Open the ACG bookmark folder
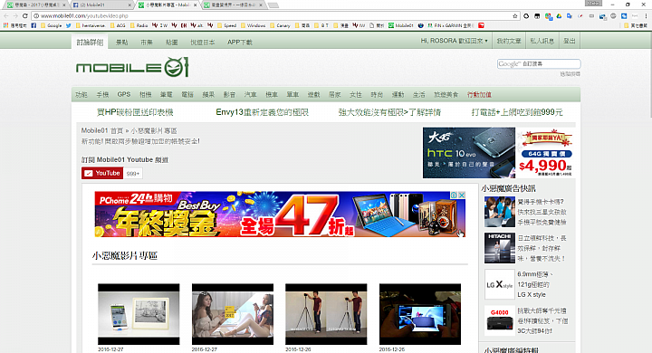This screenshot has width=652, height=353. pyautogui.click(x=118, y=25)
